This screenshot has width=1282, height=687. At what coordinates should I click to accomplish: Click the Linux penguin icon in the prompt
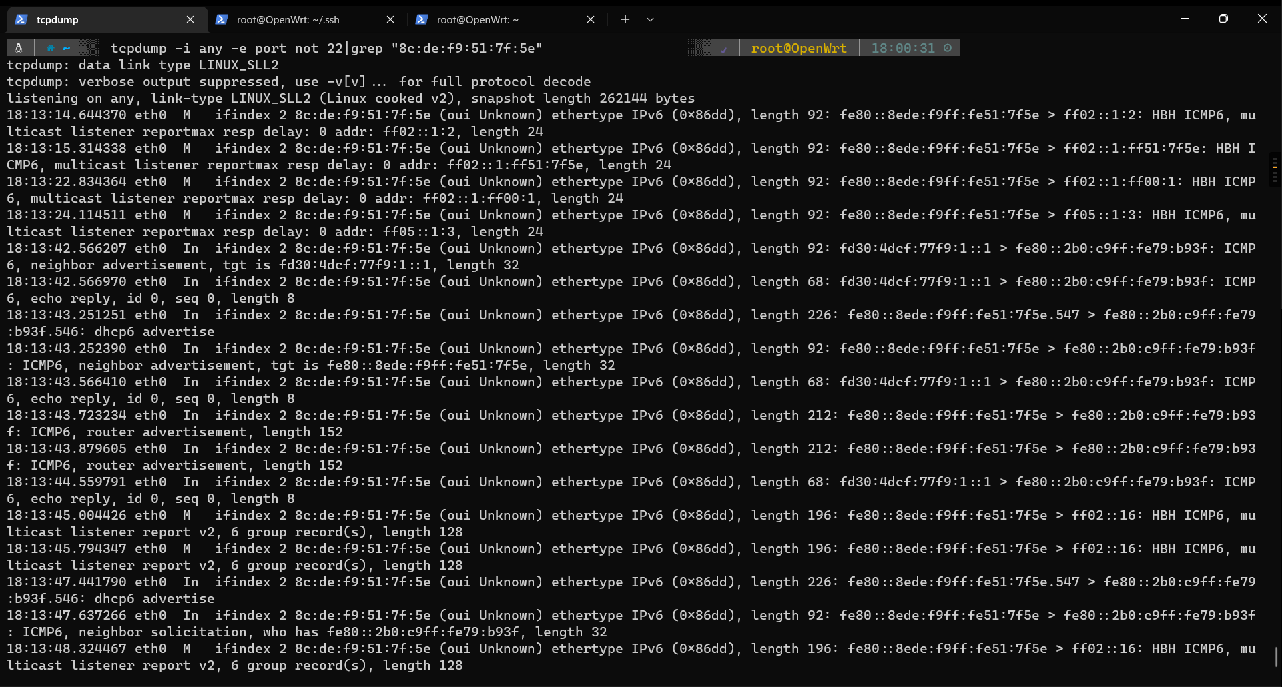[19, 48]
